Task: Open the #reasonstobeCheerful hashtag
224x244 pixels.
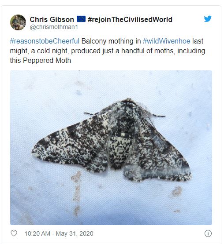Action: point(45,41)
